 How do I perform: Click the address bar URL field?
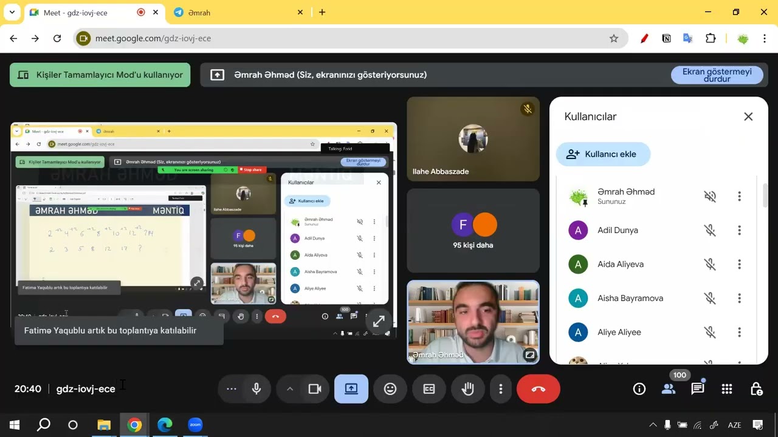[351, 38]
